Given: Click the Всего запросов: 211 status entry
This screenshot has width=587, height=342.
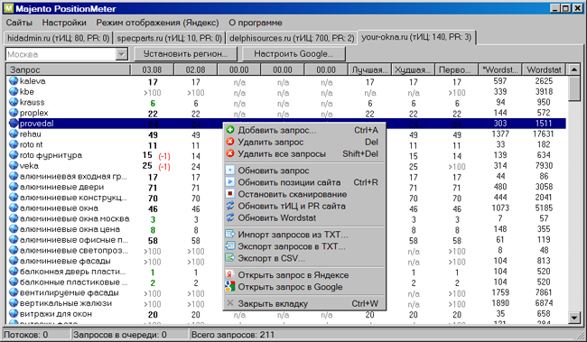Looking at the screenshot, I should 233,335.
